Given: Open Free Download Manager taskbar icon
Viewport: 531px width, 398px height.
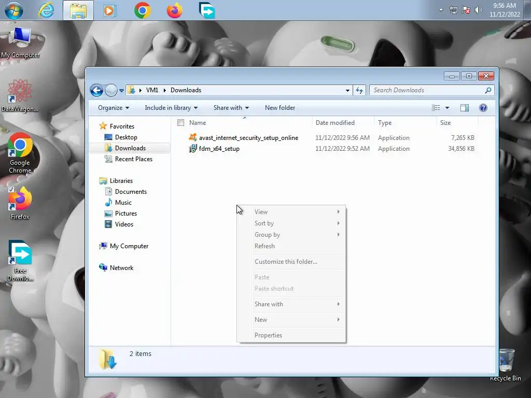Looking at the screenshot, I should pos(207,10).
